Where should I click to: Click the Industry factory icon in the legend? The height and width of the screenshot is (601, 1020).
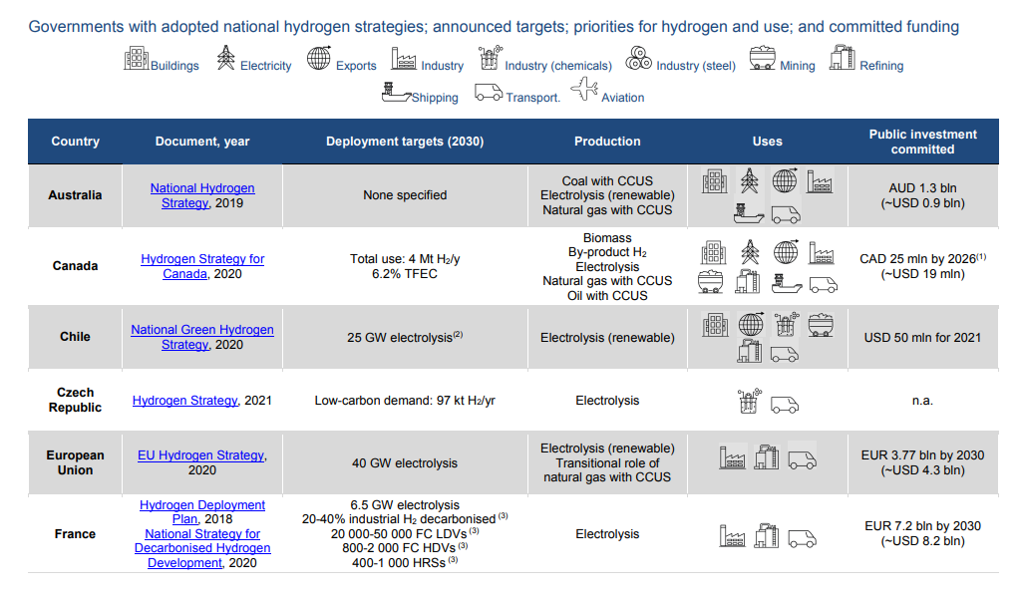tap(404, 59)
